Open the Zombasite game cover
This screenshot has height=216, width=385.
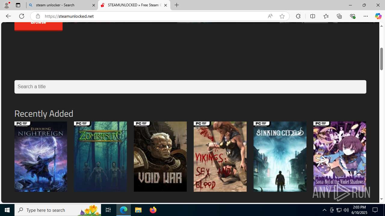point(100,157)
